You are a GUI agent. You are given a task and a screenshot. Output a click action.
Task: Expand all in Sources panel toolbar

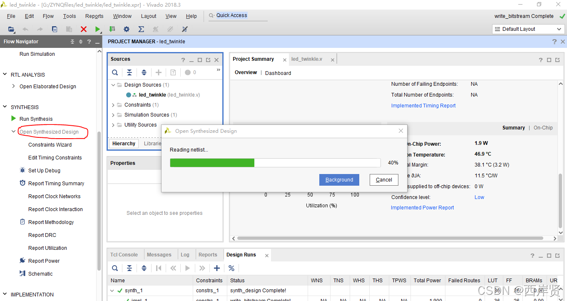coord(144,72)
